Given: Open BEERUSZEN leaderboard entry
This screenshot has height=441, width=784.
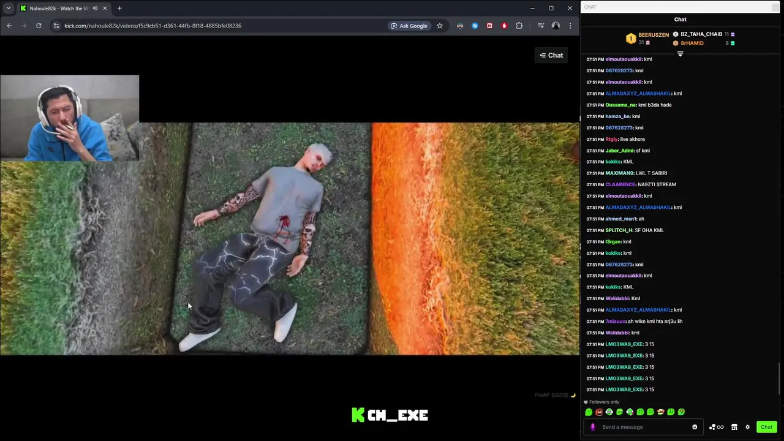Looking at the screenshot, I should pyautogui.click(x=647, y=38).
